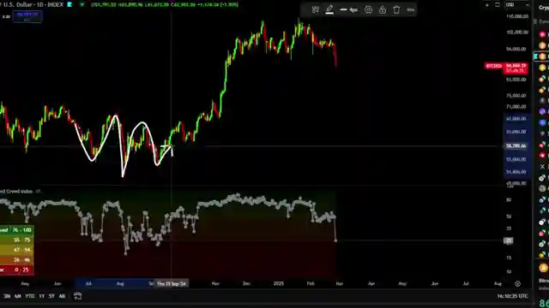Open first red coin in watchlist
Viewport: 549px width, 308px height.
tap(542, 34)
